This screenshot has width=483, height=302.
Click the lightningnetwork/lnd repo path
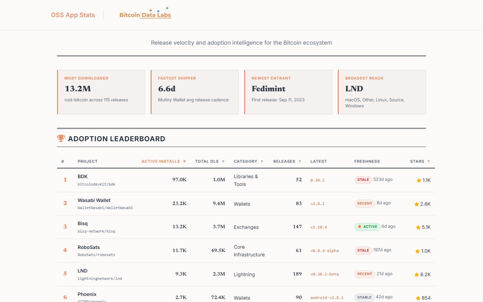[x=100, y=279]
